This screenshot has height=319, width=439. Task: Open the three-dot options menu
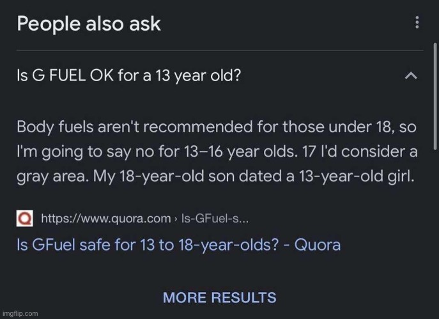point(417,22)
